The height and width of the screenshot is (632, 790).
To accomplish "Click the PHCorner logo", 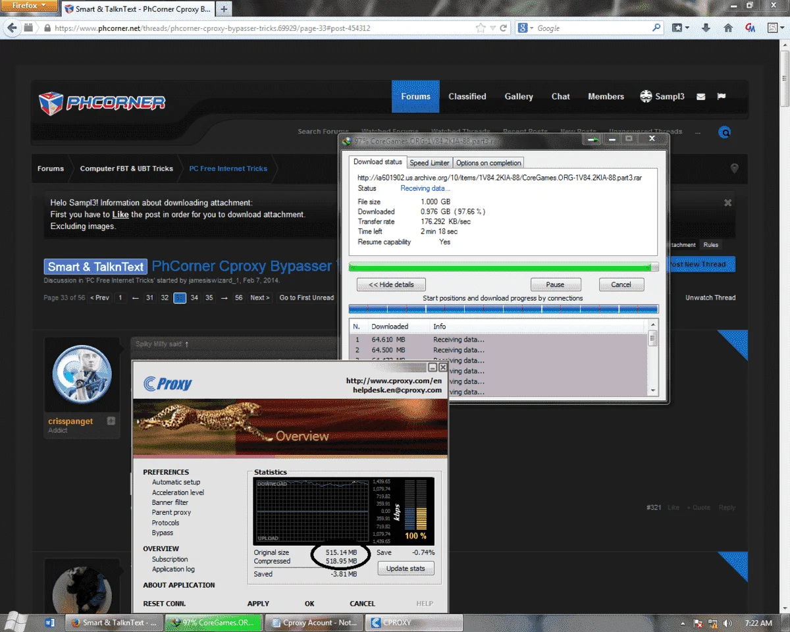I will point(101,103).
